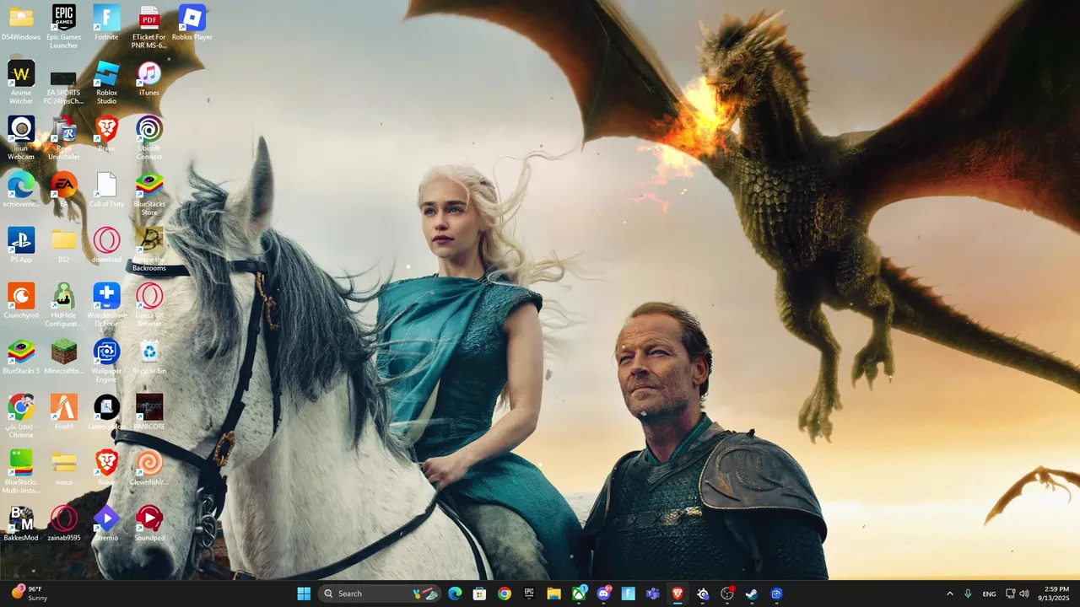
Task: Open the Windows Start menu
Action: (304, 594)
